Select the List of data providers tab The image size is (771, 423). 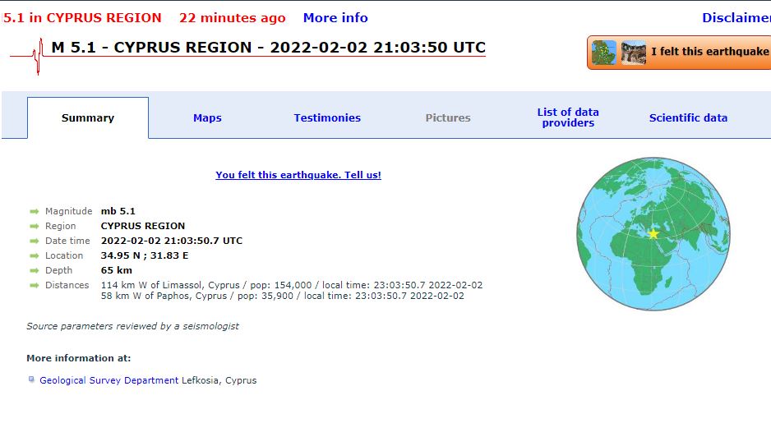click(568, 117)
